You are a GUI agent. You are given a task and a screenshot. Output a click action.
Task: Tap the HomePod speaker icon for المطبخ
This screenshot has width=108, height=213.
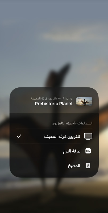88,166
